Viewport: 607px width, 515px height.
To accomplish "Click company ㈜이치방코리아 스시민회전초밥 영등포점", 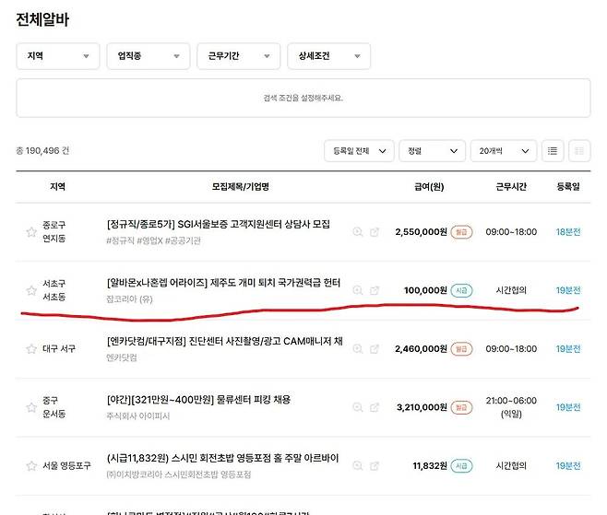I will click(179, 474).
